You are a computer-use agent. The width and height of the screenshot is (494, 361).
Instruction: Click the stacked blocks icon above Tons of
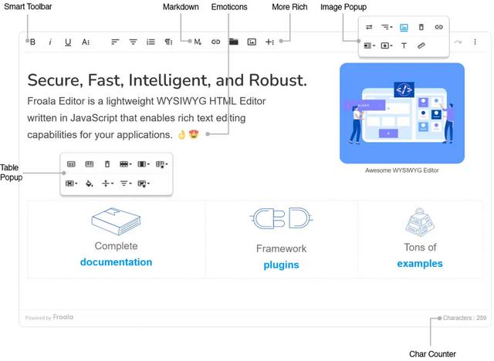click(420, 222)
